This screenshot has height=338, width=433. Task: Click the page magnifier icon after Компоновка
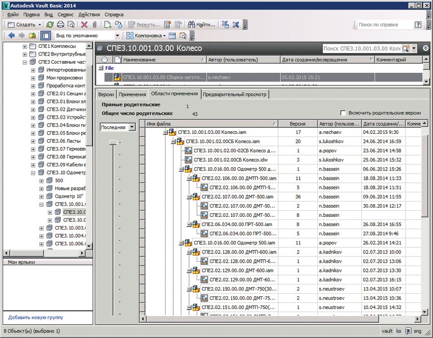coord(183,36)
